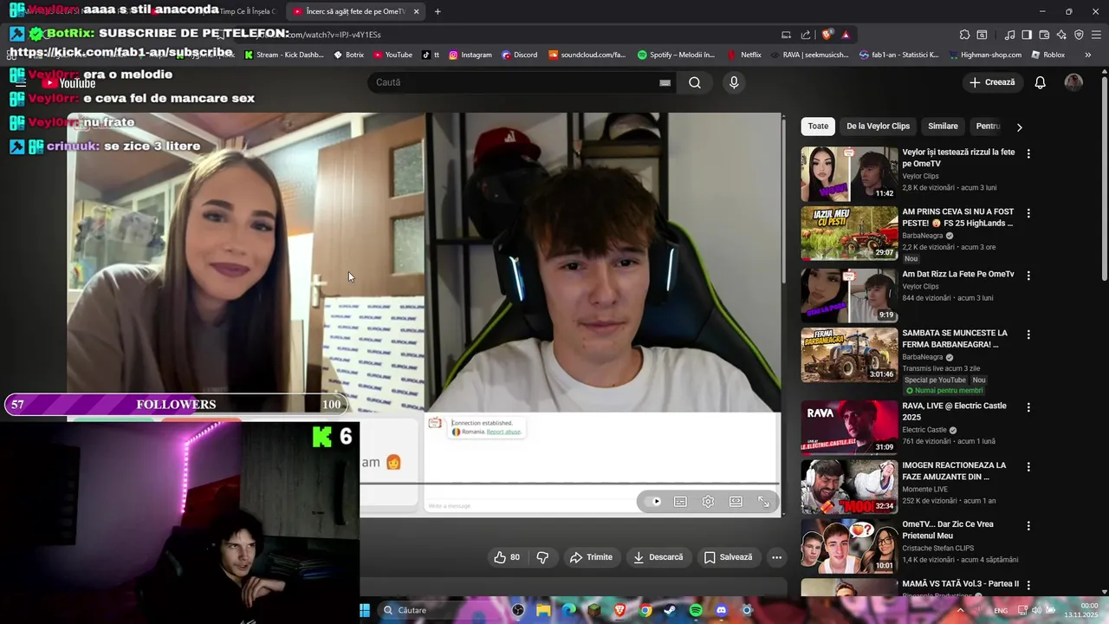Toggle subtitles in the video player

coord(681,501)
